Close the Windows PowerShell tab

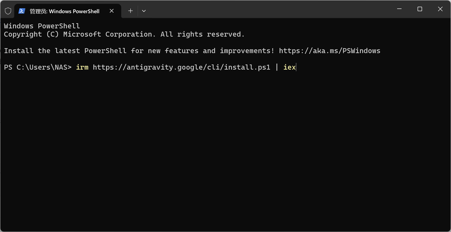click(111, 11)
